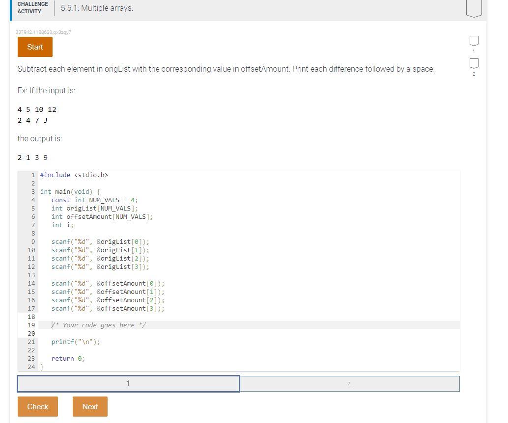Select the NUM_VALS constant declaration line
508x423 pixels.
(x=95, y=200)
